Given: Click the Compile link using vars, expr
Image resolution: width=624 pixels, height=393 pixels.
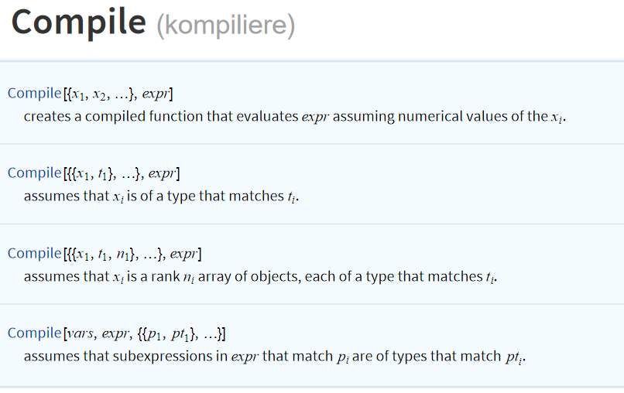Looking at the screenshot, I should pyautogui.click(x=35, y=333).
